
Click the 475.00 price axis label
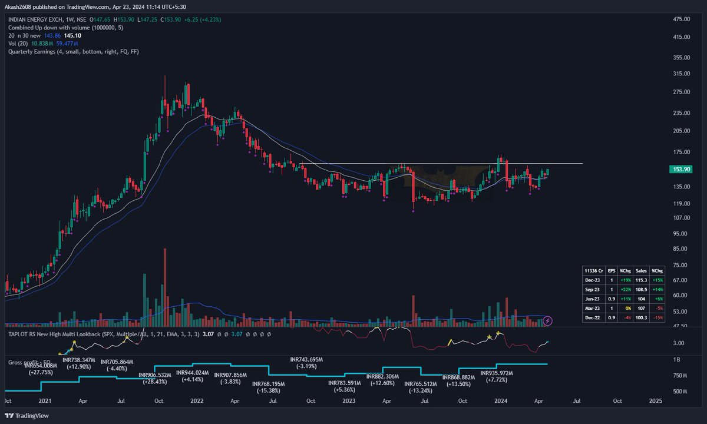click(x=682, y=19)
